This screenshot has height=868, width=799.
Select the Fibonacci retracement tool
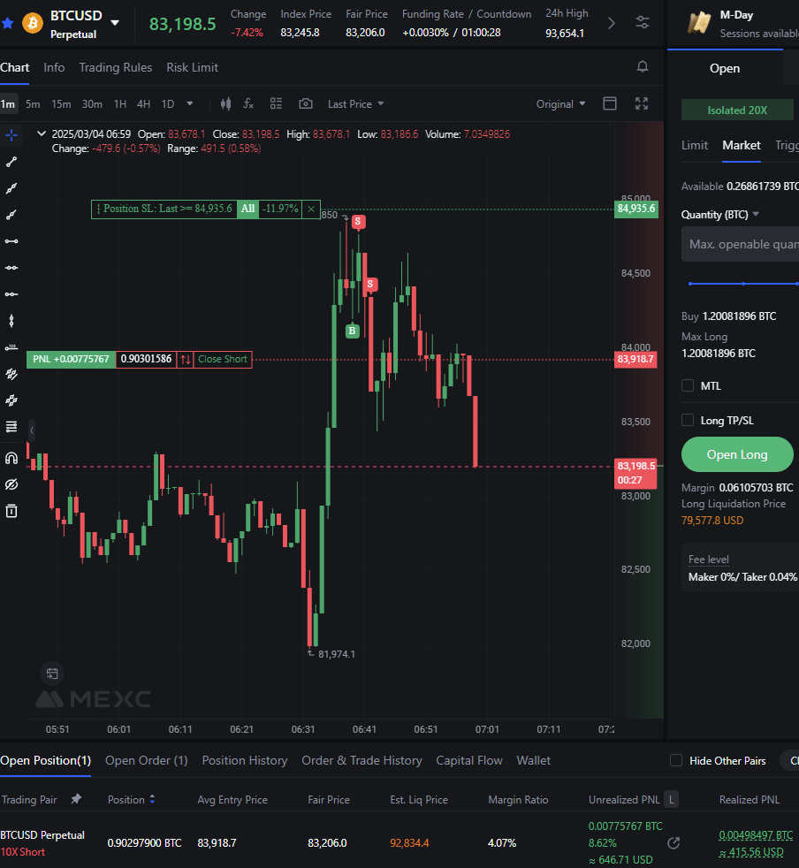tap(11, 427)
